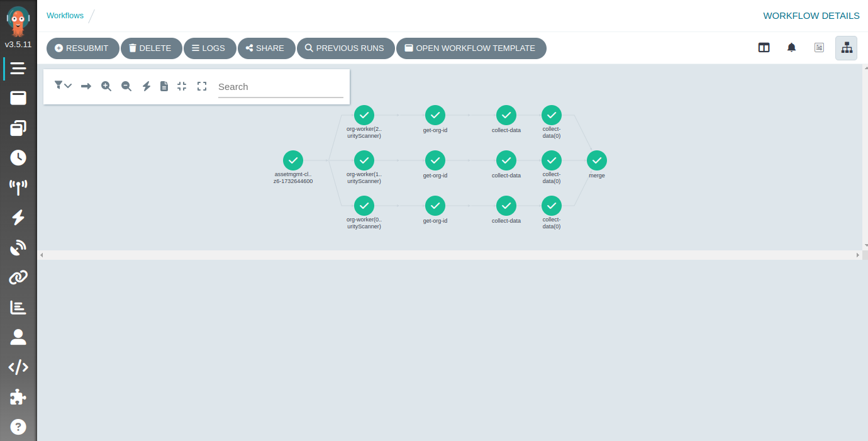The width and height of the screenshot is (868, 441).
Task: Open the notifications bell icon
Action: (x=792, y=48)
